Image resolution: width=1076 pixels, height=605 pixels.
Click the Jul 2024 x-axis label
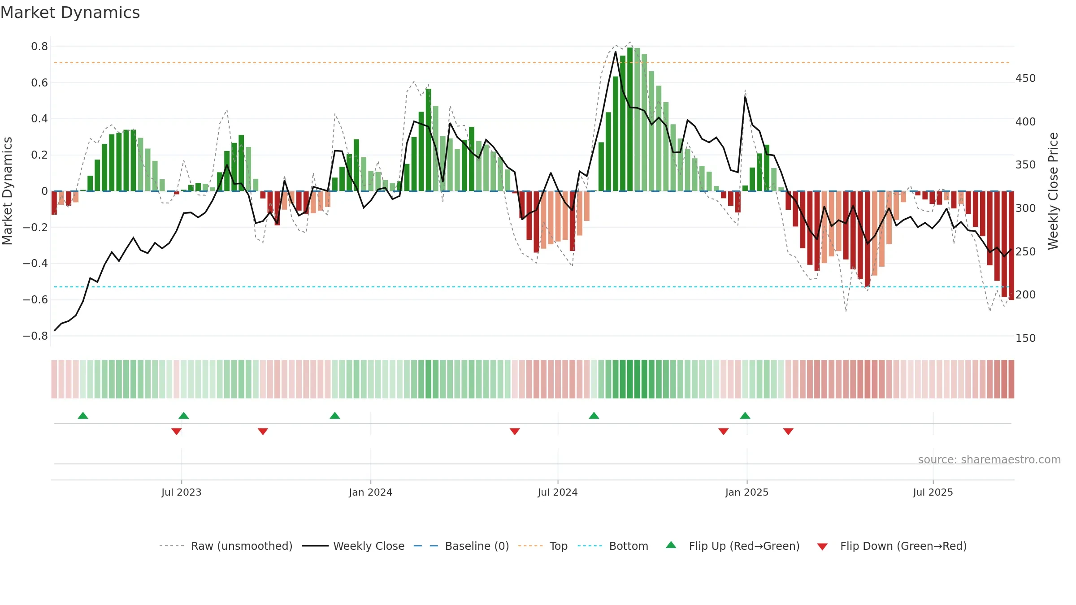point(558,492)
